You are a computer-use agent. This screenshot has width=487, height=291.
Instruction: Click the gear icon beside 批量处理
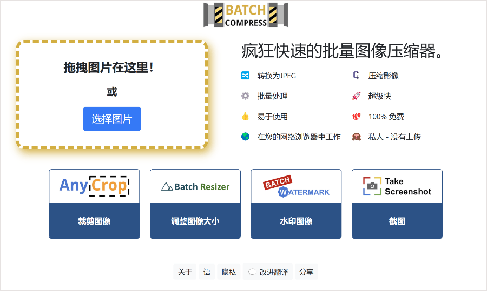point(245,96)
